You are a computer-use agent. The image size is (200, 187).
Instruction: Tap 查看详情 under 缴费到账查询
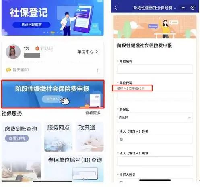17,138
